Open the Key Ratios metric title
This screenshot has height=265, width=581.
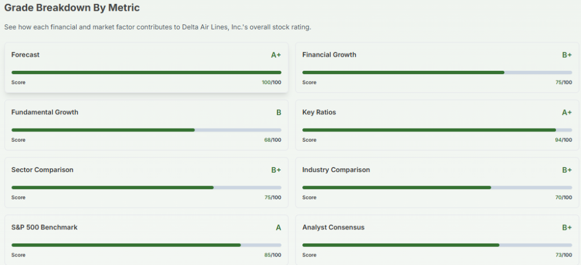(x=319, y=112)
